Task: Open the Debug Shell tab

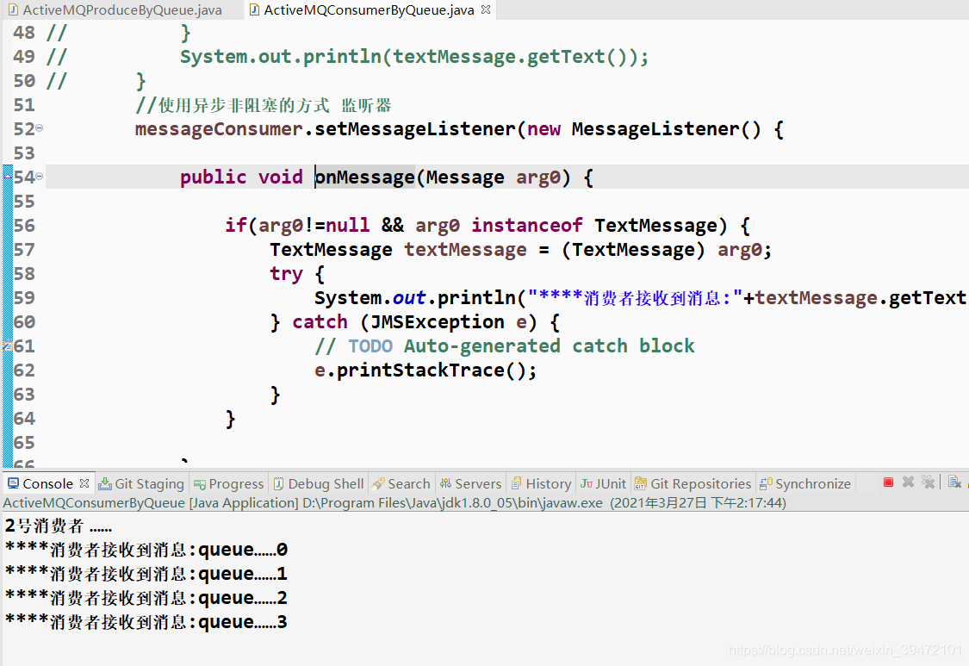Action: point(319,483)
